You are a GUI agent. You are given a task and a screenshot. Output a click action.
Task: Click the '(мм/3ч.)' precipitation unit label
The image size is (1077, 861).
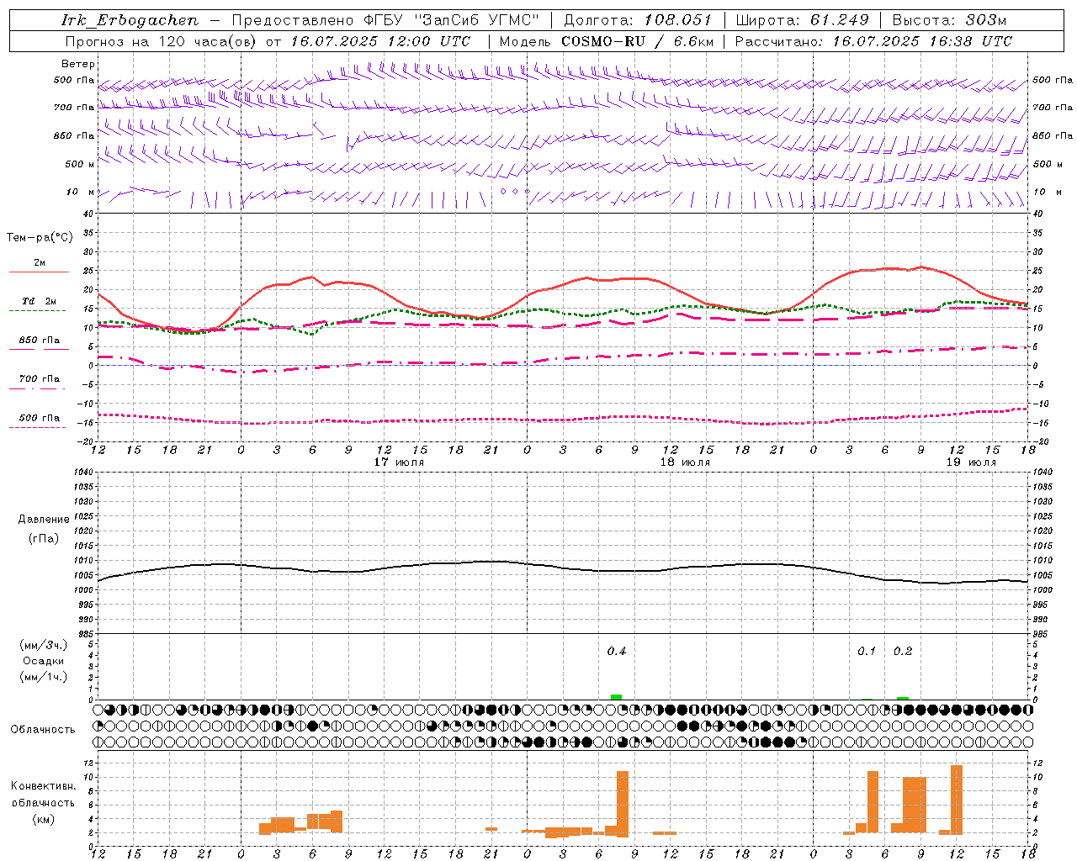pos(44,645)
